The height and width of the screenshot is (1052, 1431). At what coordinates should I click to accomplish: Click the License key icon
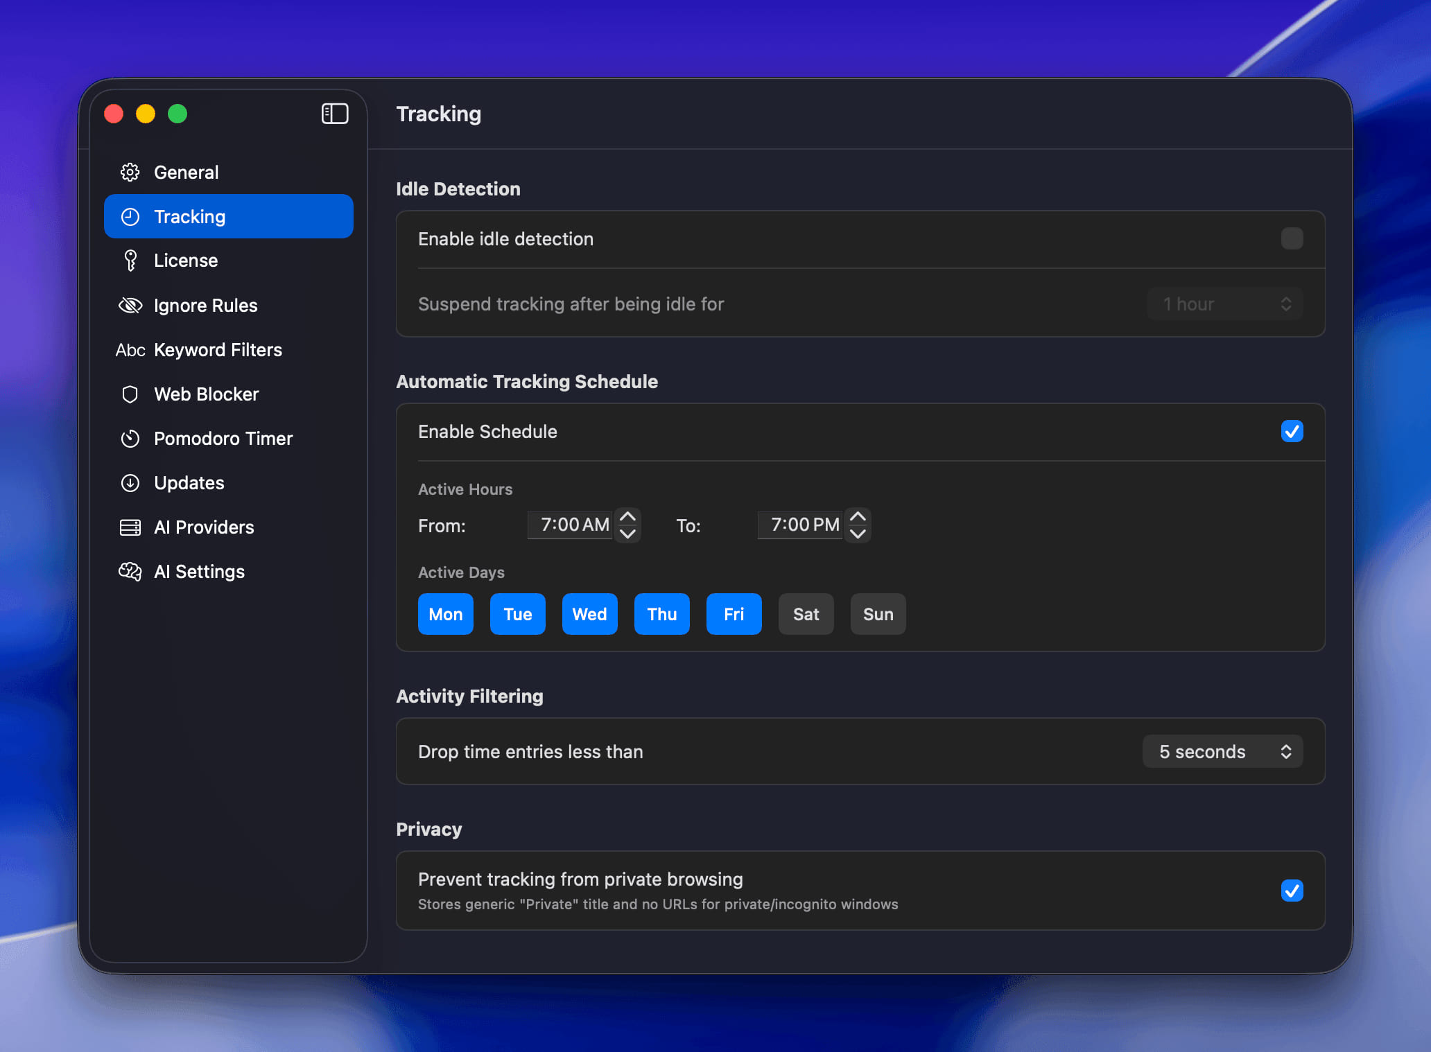[x=130, y=261]
